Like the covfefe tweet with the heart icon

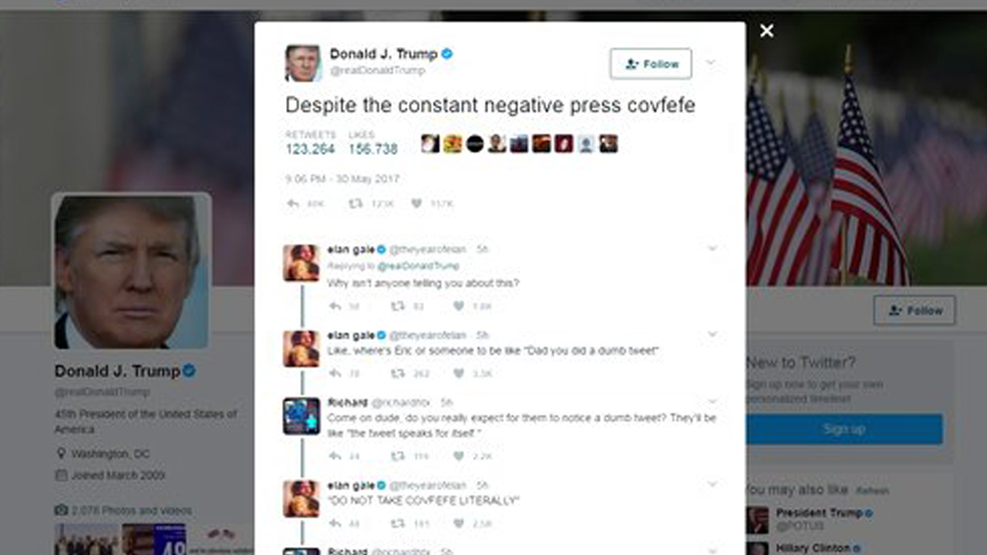[416, 203]
